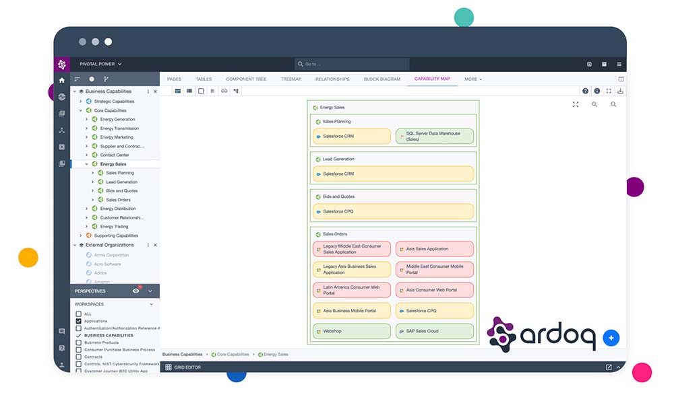The height and width of the screenshot is (397, 674).
Task: Close the External Organizations workspace
Action: [x=156, y=245]
